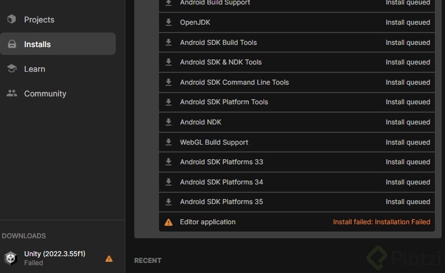Open the Projects section
This screenshot has width=445, height=273.
point(39,20)
